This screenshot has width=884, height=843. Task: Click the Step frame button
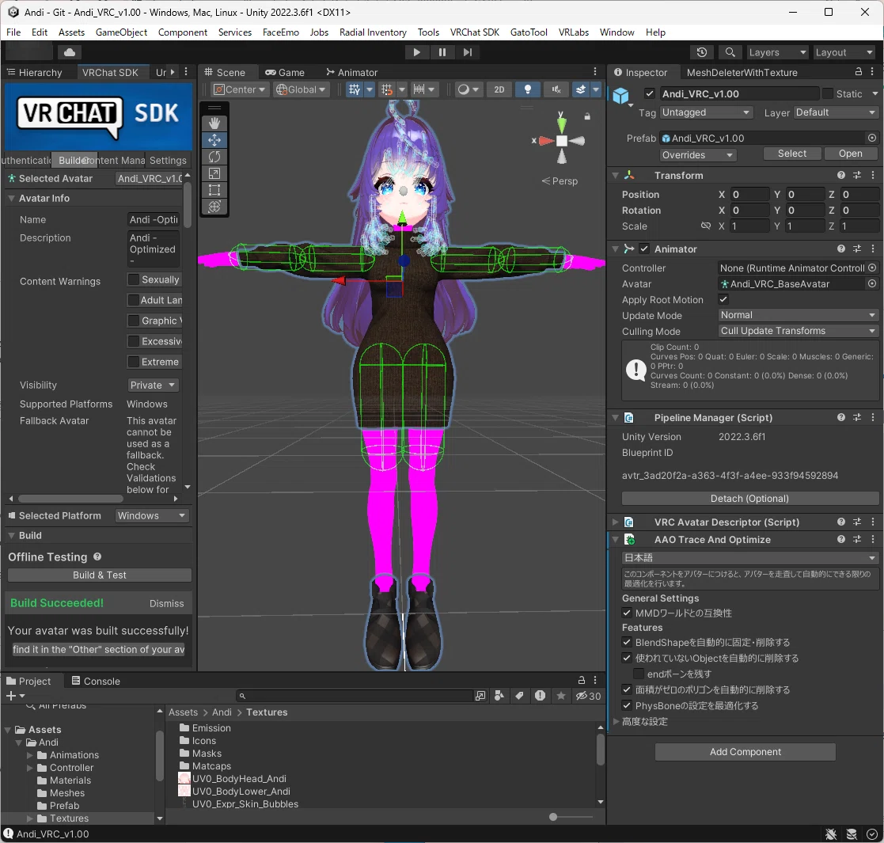(468, 52)
